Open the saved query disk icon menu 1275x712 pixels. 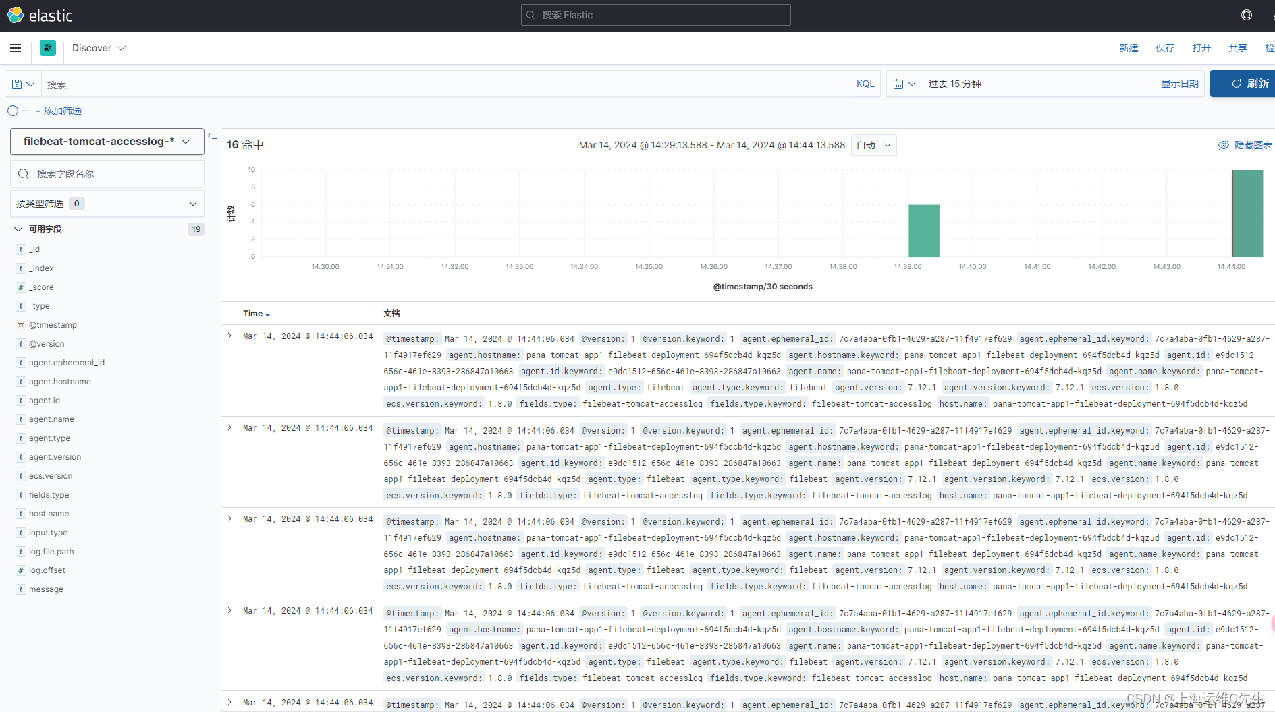click(x=23, y=84)
